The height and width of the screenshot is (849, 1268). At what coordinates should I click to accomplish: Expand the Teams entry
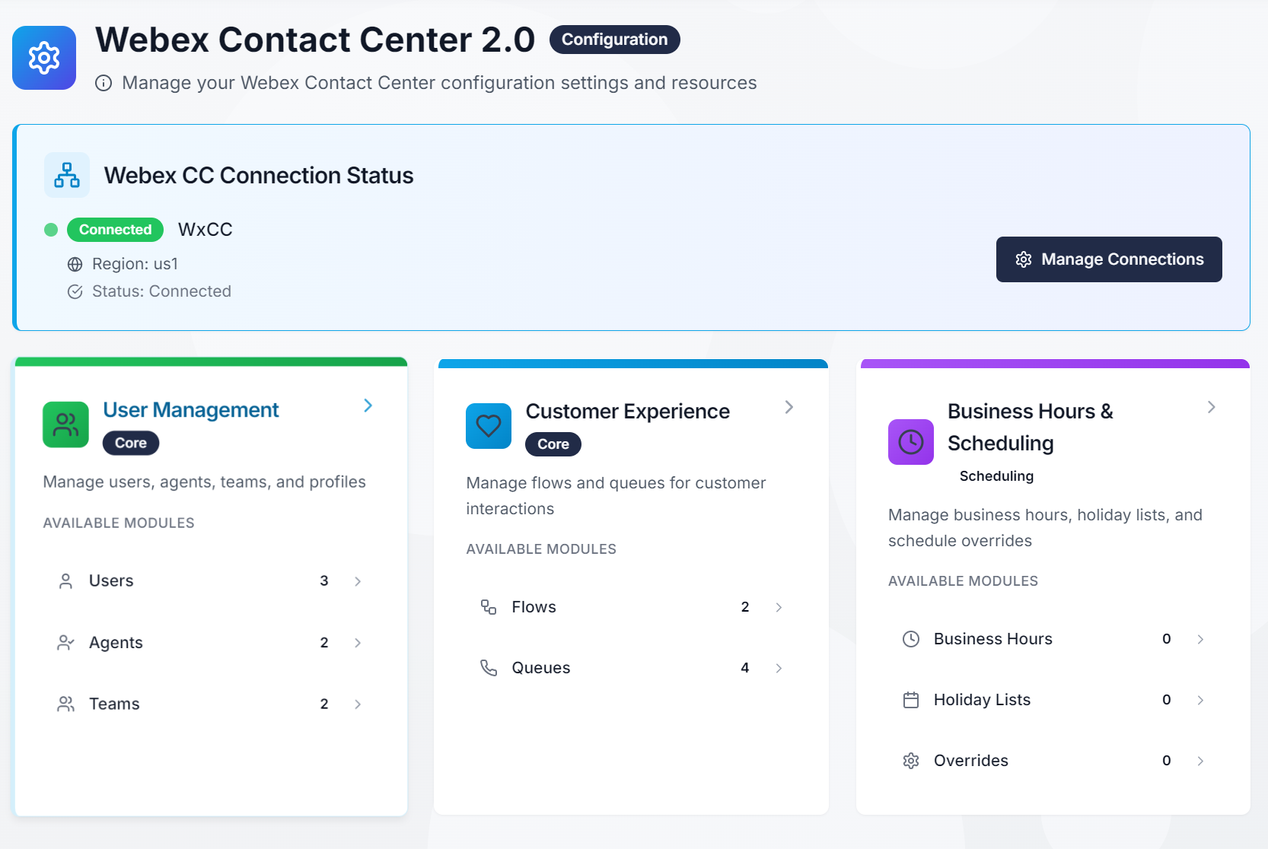[x=358, y=704]
